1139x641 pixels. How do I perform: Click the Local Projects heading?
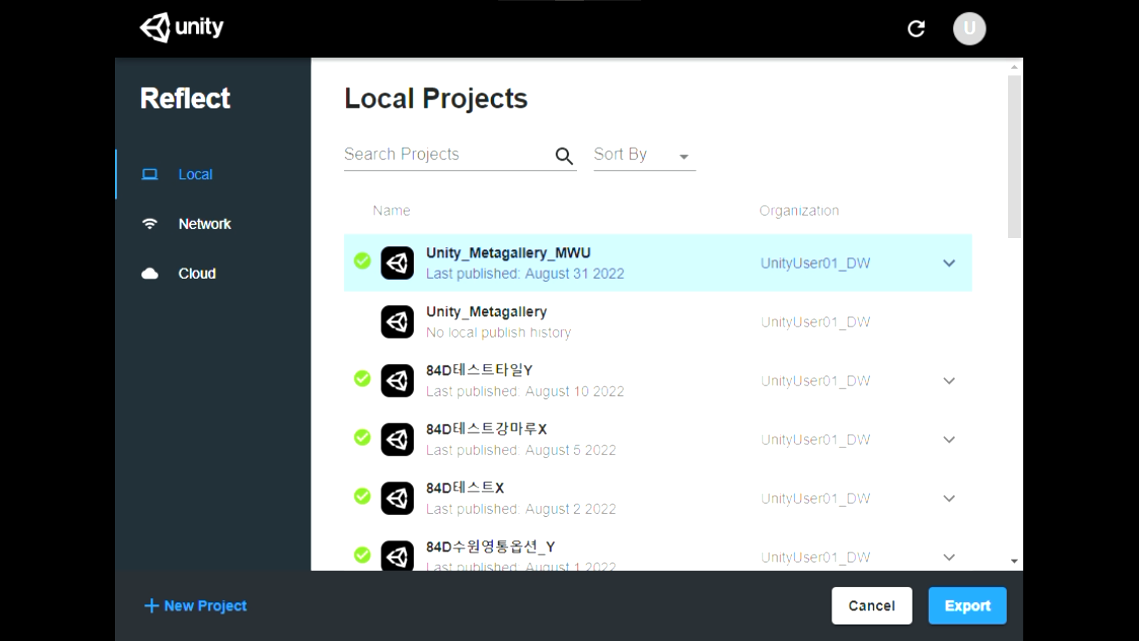click(x=435, y=99)
